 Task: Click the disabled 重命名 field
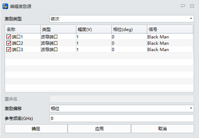121,99
